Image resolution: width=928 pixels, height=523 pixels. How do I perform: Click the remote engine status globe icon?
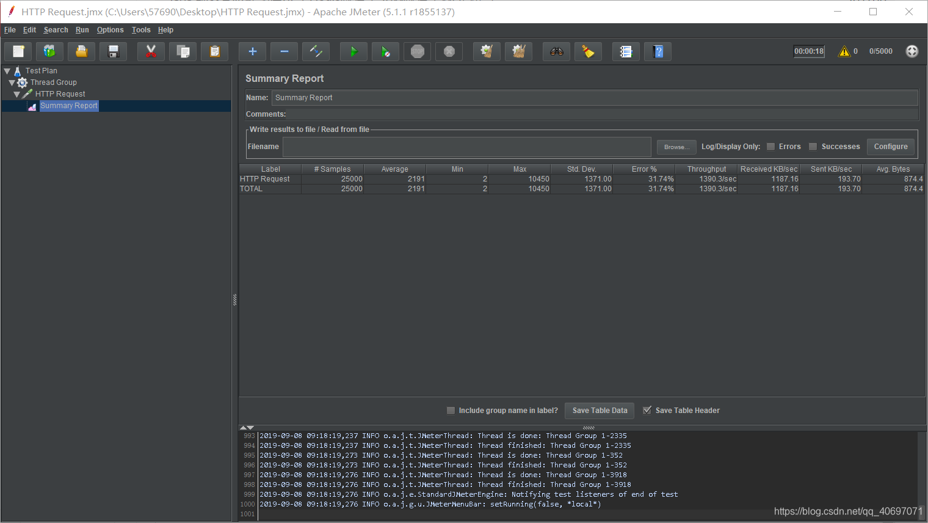click(x=912, y=51)
